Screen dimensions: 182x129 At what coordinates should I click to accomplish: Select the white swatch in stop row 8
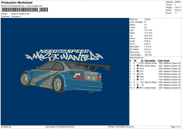(138, 82)
